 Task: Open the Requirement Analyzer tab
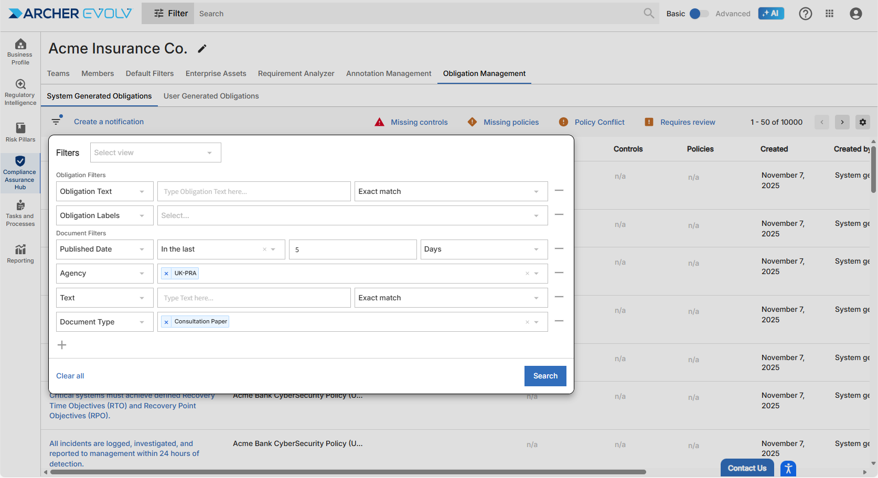point(296,73)
